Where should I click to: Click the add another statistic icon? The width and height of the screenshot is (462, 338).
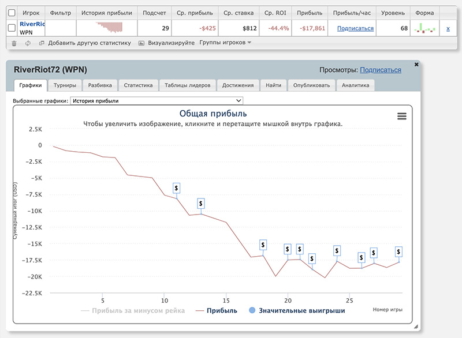pos(42,43)
